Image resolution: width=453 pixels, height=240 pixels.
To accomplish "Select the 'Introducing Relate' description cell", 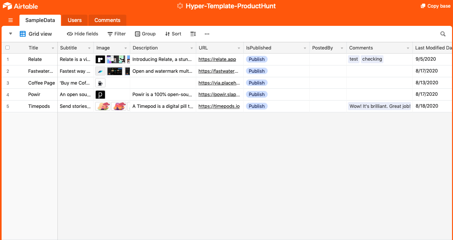I will pos(163,59).
